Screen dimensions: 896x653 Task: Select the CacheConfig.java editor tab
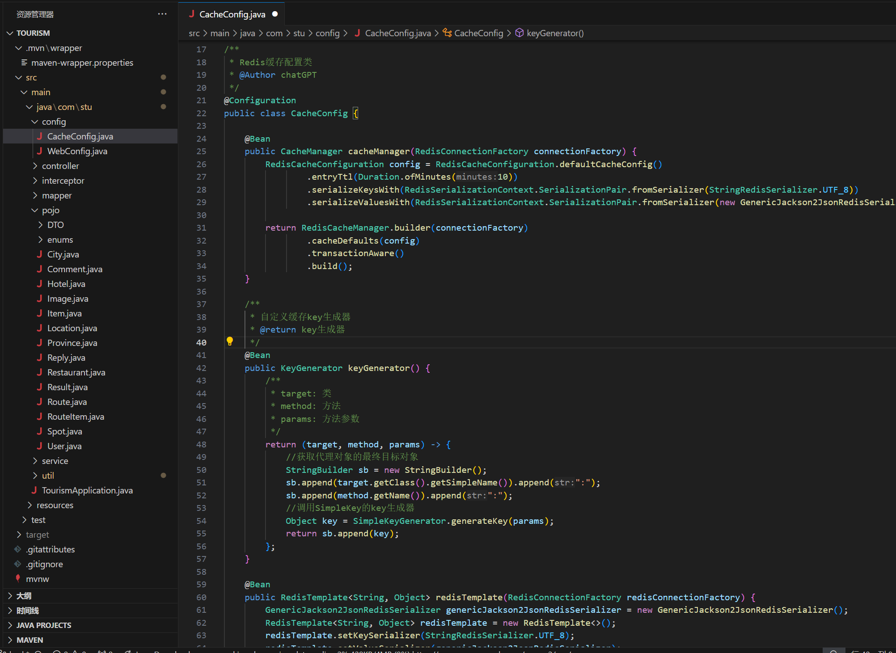point(232,14)
